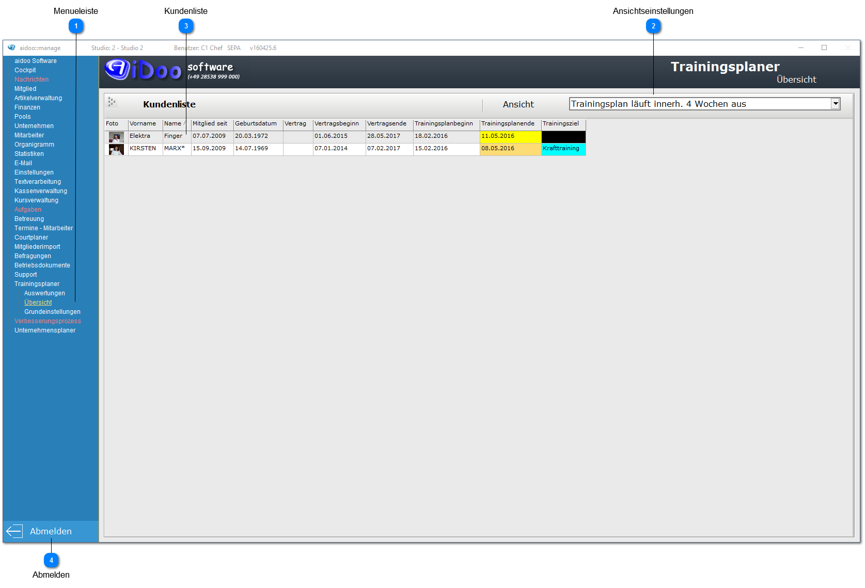Sort by Trainingsplanende column header
Screen dimensions: 865x588
point(510,124)
